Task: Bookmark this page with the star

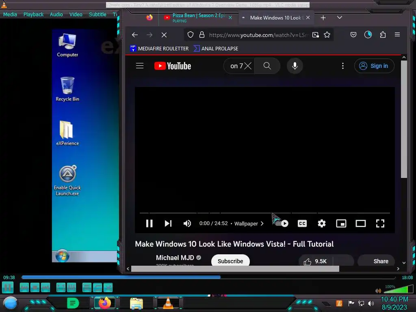Action: (x=327, y=35)
